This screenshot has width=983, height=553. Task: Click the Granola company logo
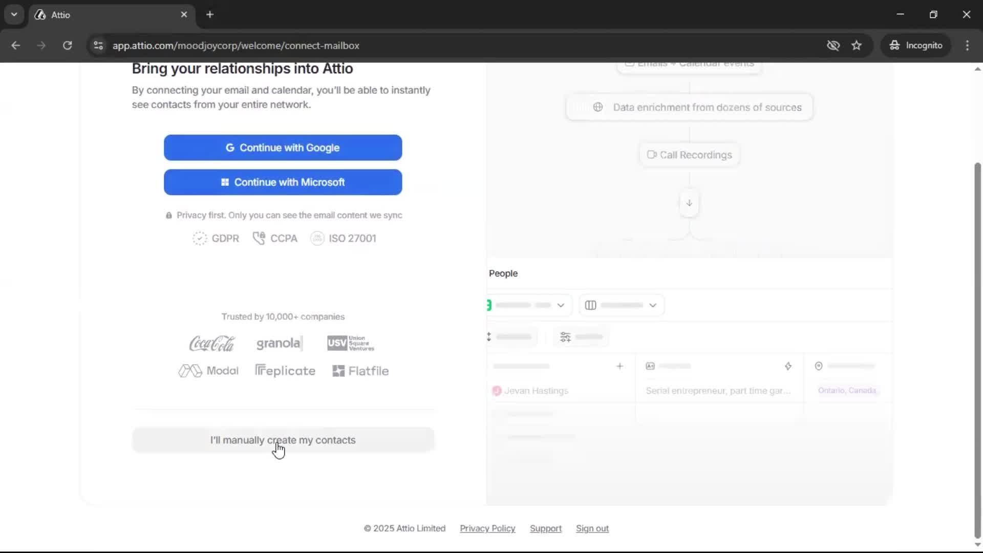(x=279, y=344)
